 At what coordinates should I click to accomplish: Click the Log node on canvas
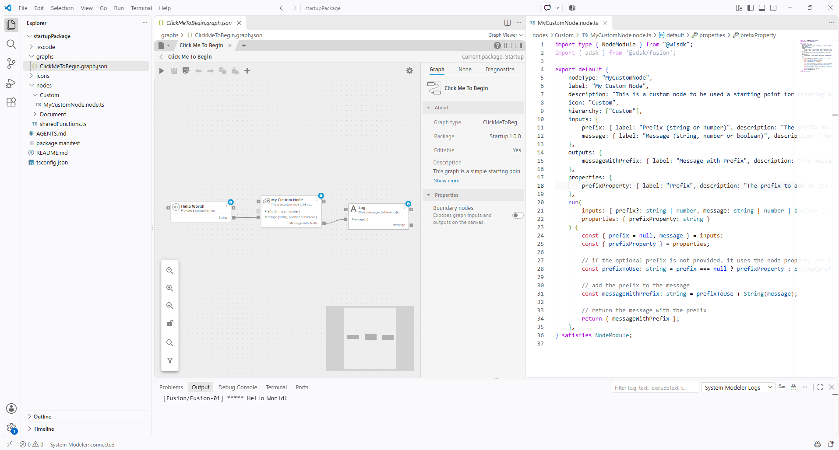[379, 216]
